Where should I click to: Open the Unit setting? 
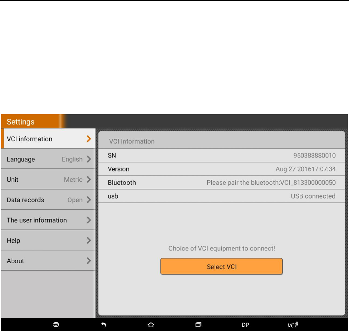(48, 179)
